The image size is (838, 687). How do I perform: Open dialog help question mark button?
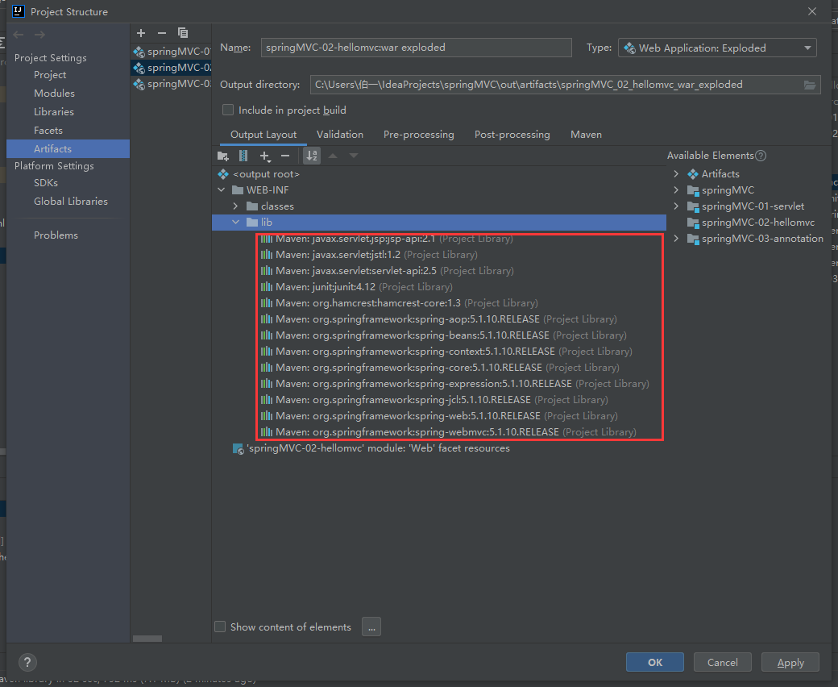[27, 663]
